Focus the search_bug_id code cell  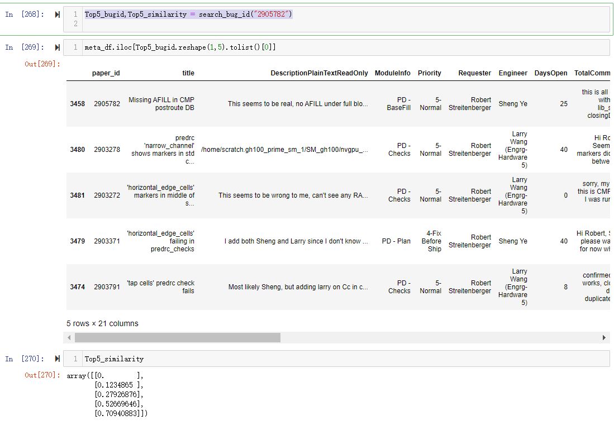(x=336, y=19)
